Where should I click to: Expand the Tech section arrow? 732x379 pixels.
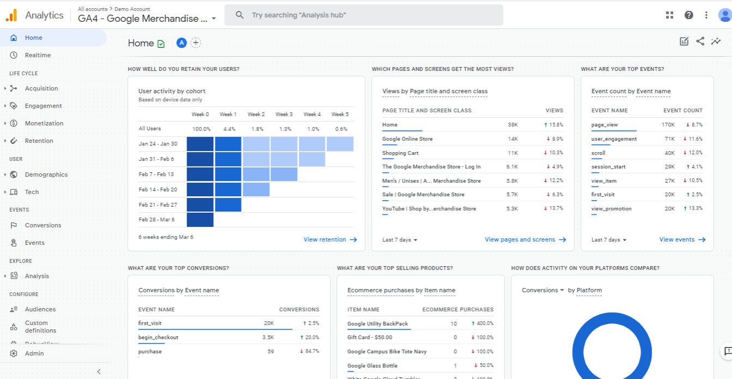click(5, 192)
